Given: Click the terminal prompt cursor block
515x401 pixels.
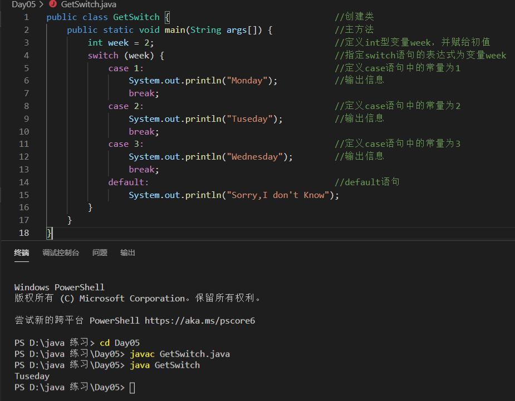Looking at the screenshot, I should coord(133,388).
